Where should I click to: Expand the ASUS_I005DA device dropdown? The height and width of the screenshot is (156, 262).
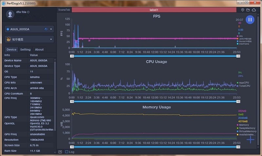click(51, 29)
